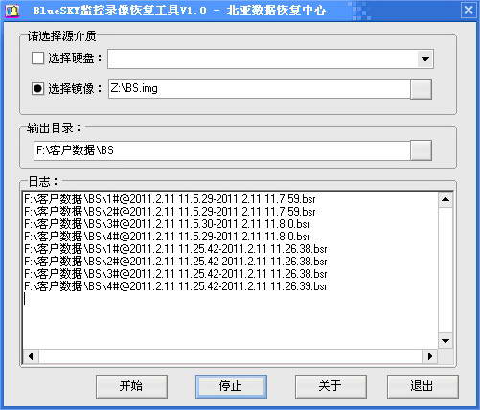Enable the 选择硬盘 checkbox
The width and height of the screenshot is (480, 410).
(37, 58)
